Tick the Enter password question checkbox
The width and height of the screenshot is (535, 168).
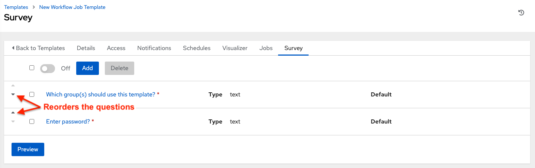pyautogui.click(x=32, y=122)
